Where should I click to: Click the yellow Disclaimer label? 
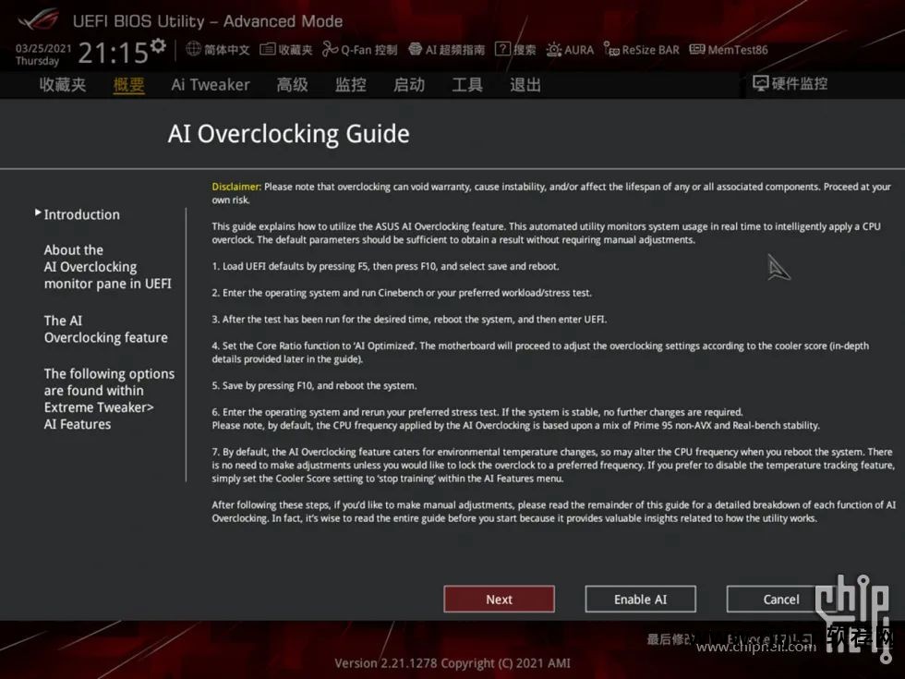tap(236, 187)
